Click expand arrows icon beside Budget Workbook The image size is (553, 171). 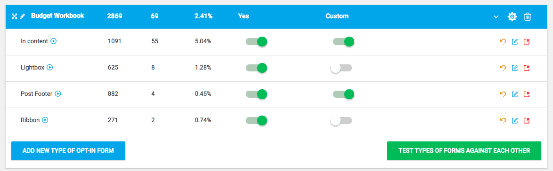click(15, 16)
